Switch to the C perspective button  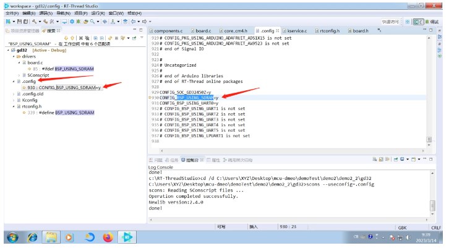[418, 22]
